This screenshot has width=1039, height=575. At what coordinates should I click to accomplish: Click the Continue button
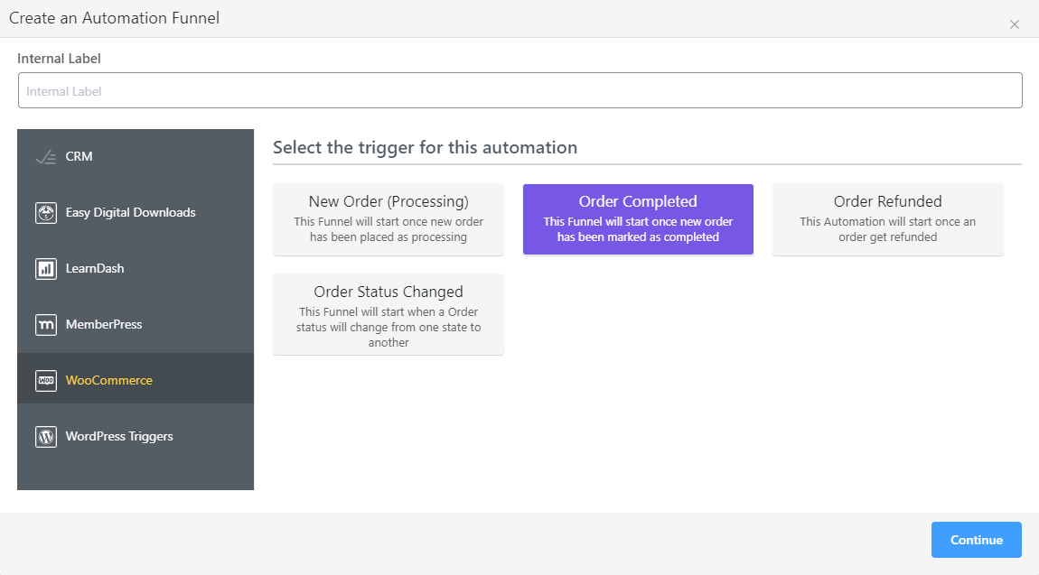pyautogui.click(x=976, y=539)
